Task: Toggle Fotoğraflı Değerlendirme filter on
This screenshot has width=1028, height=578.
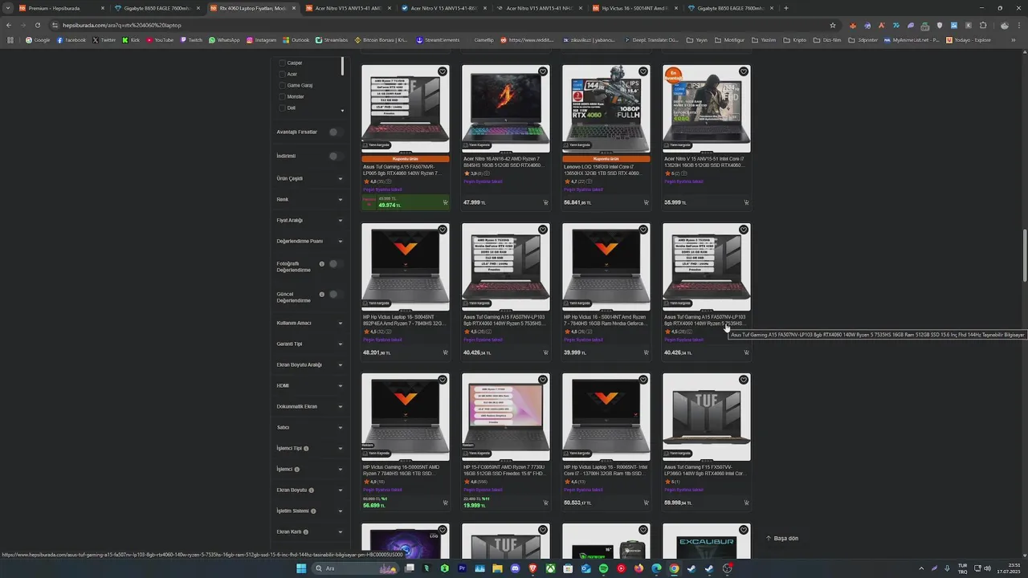Action: 335,263
